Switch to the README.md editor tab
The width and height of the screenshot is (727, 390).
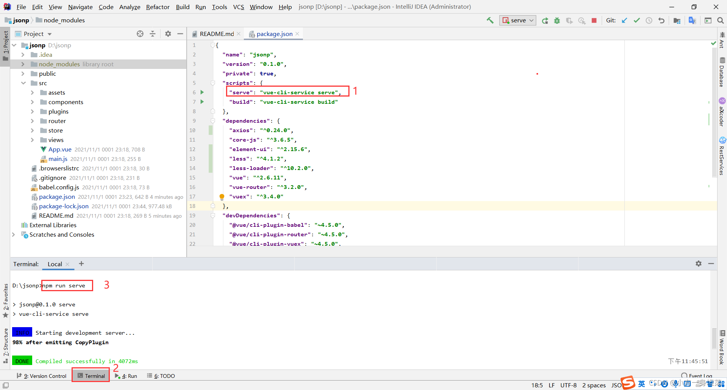coord(217,34)
